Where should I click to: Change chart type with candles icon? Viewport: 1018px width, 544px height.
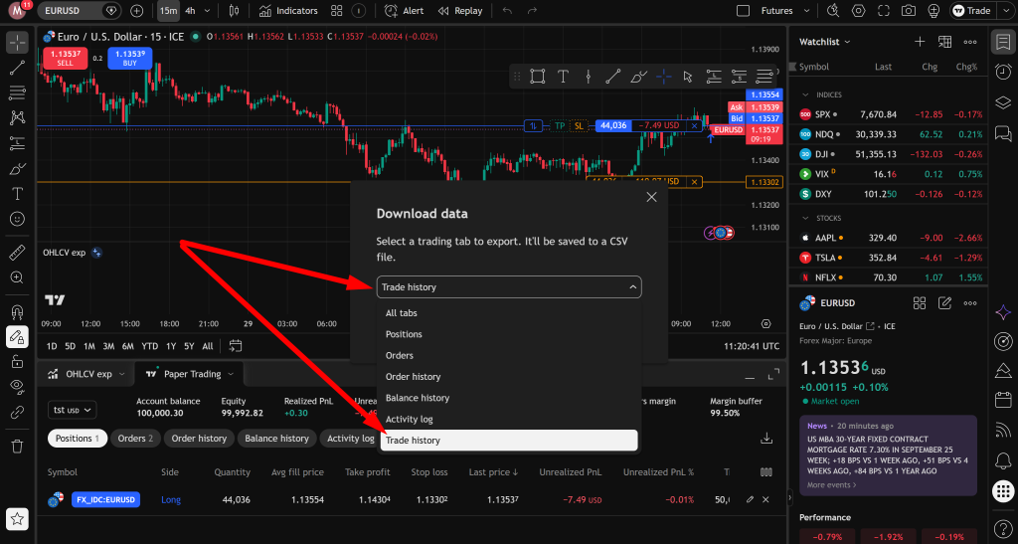(235, 11)
